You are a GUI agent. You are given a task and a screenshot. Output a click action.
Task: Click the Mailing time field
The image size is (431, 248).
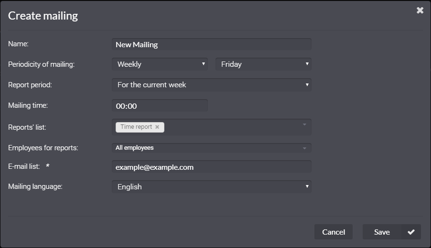[160, 105]
